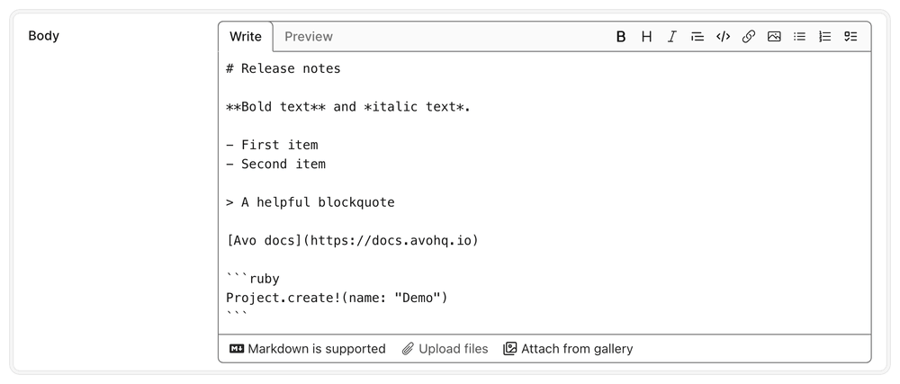Click the Markdown badge icon in the footer
The width and height of the screenshot is (900, 384).
click(237, 348)
